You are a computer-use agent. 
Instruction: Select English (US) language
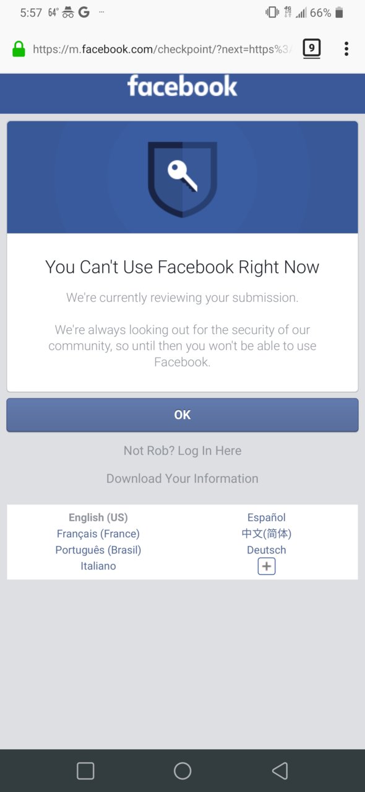[98, 517]
